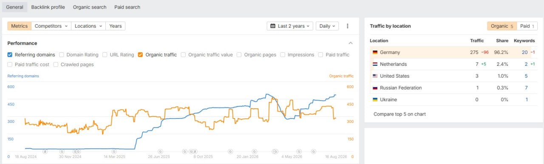Open United States' 5 keywords link
This screenshot has height=164, width=544.
526,76
